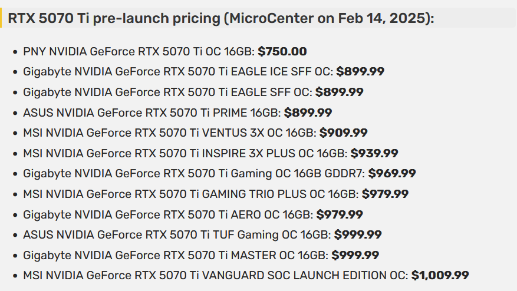Click the $939.99 price
517x291 pixels.
tap(374, 154)
